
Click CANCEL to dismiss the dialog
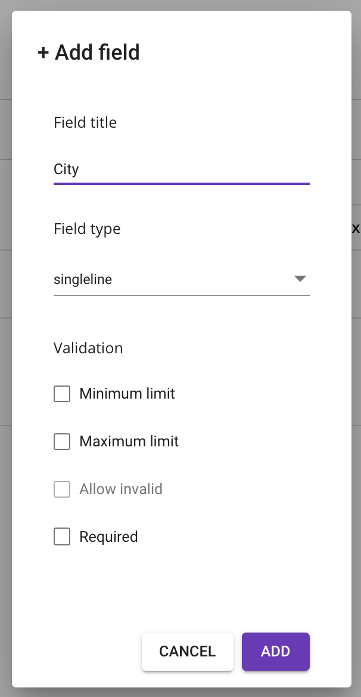point(187,651)
